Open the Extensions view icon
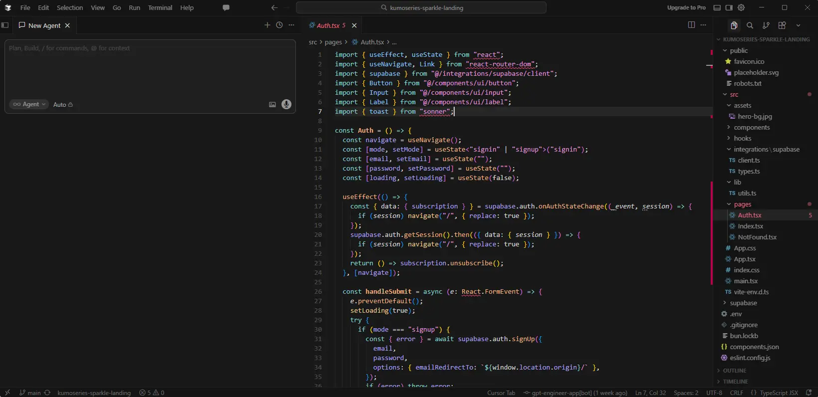The width and height of the screenshot is (818, 397). 782,25
